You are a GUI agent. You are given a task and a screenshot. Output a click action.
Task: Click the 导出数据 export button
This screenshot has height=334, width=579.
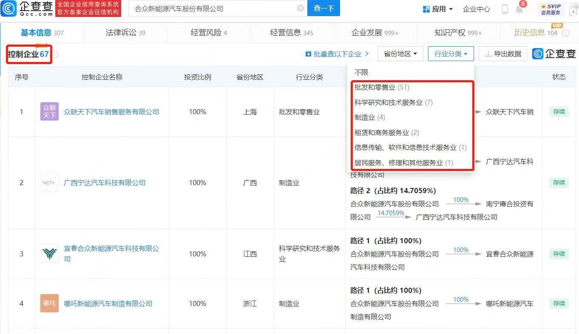[503, 54]
